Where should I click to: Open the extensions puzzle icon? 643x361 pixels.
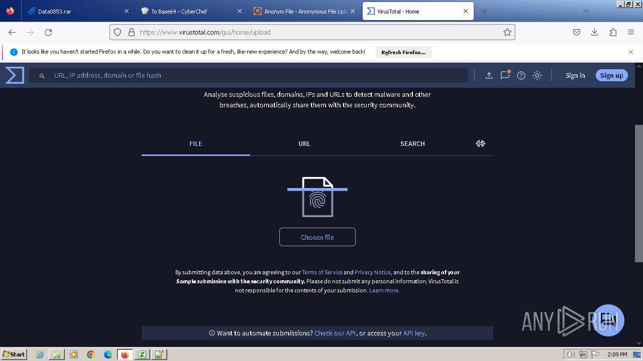pyautogui.click(x=613, y=32)
